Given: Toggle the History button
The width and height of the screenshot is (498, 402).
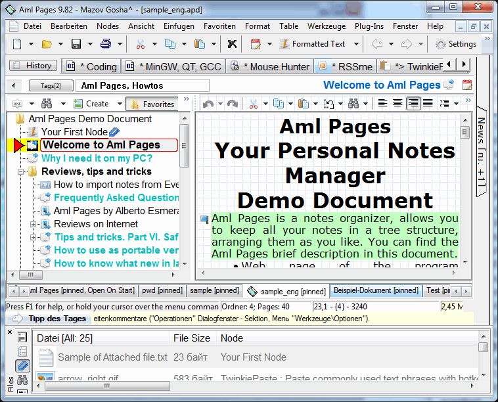Looking at the screenshot, I should [34, 66].
